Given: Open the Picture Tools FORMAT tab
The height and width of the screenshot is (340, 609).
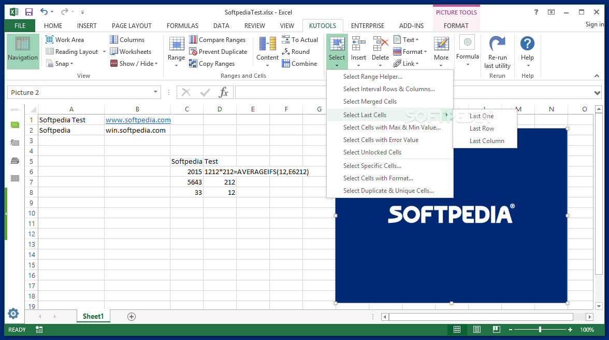Looking at the screenshot, I should coord(456,25).
